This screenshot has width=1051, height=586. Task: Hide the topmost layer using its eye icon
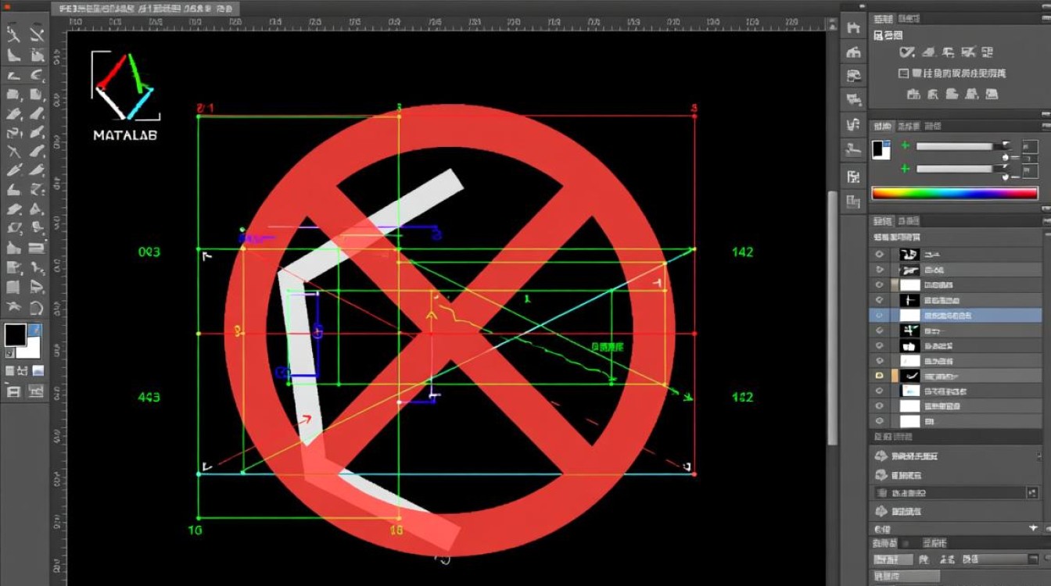pyautogui.click(x=880, y=255)
